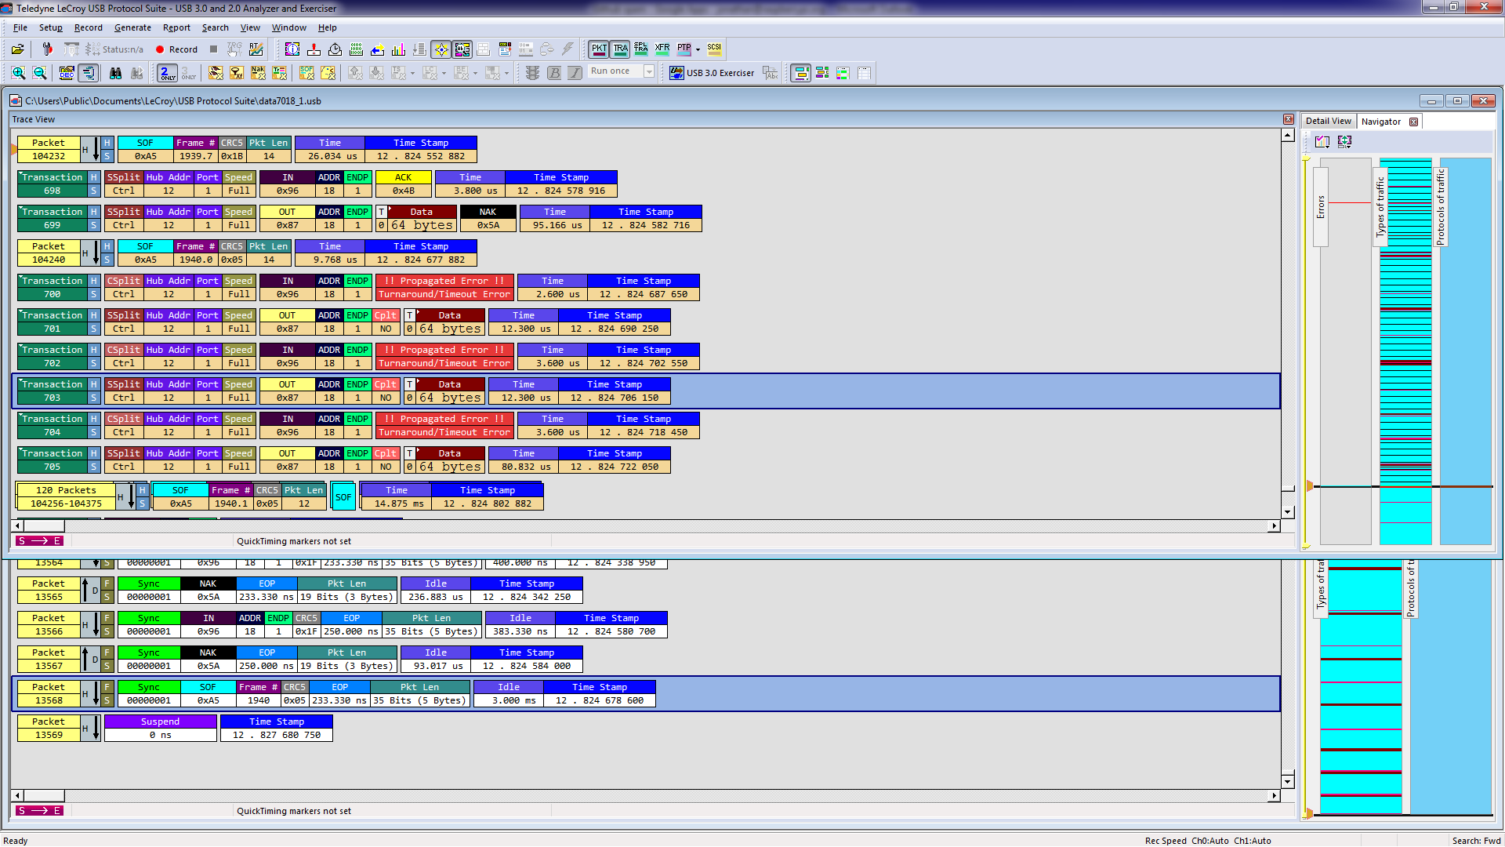Open the Search menu
Screen dimensions: 1505x847
[215, 27]
